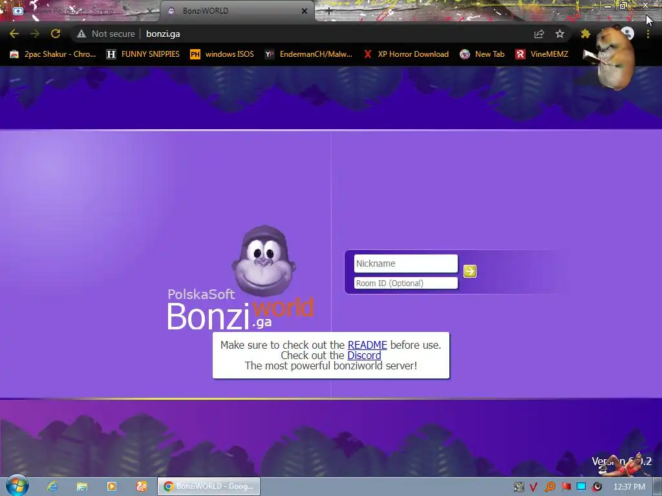Open the VineMEMZ bookmark

coord(542,54)
